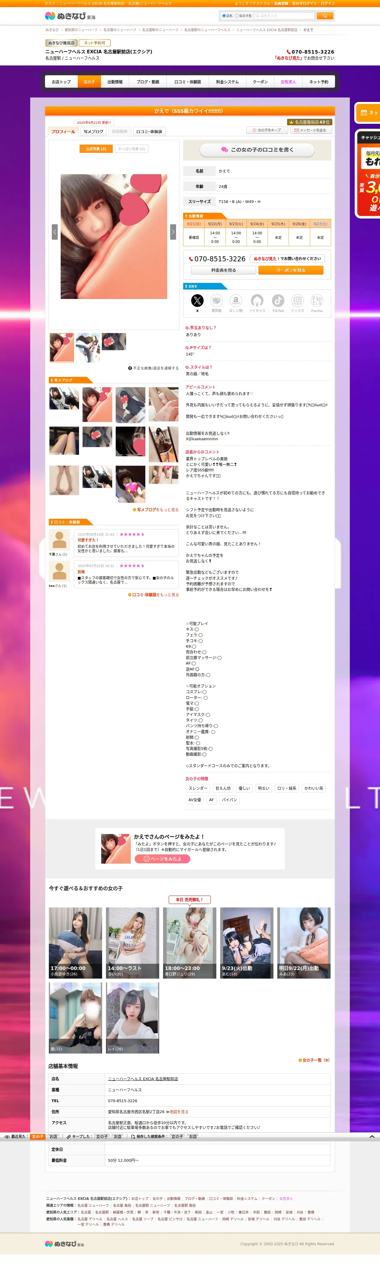Open the クーポン nav tab
The image size is (380, 1263).
260,82
